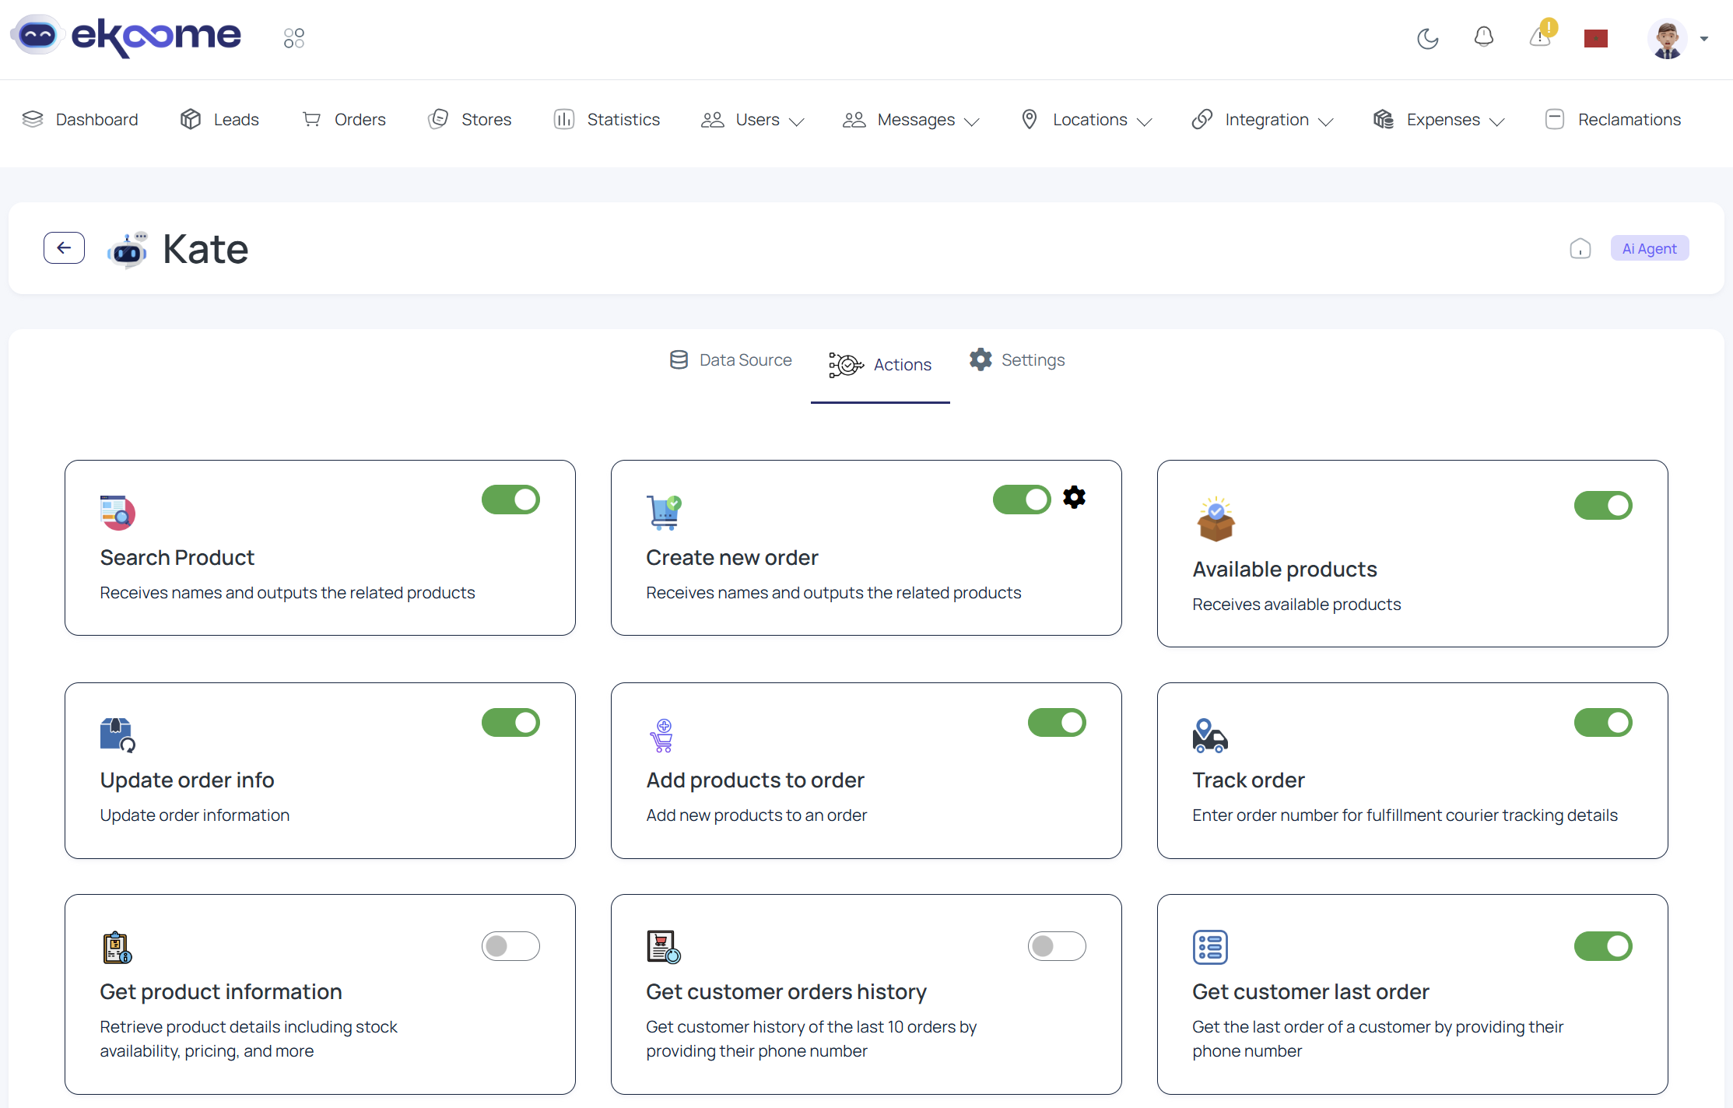Disable the Search Product toggle
Image resolution: width=1733 pixels, height=1108 pixels.
point(510,500)
